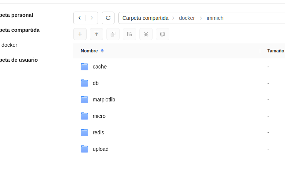Screen dimensions: 285x180
Task: Click the forward navigation arrow
Action: point(92,18)
